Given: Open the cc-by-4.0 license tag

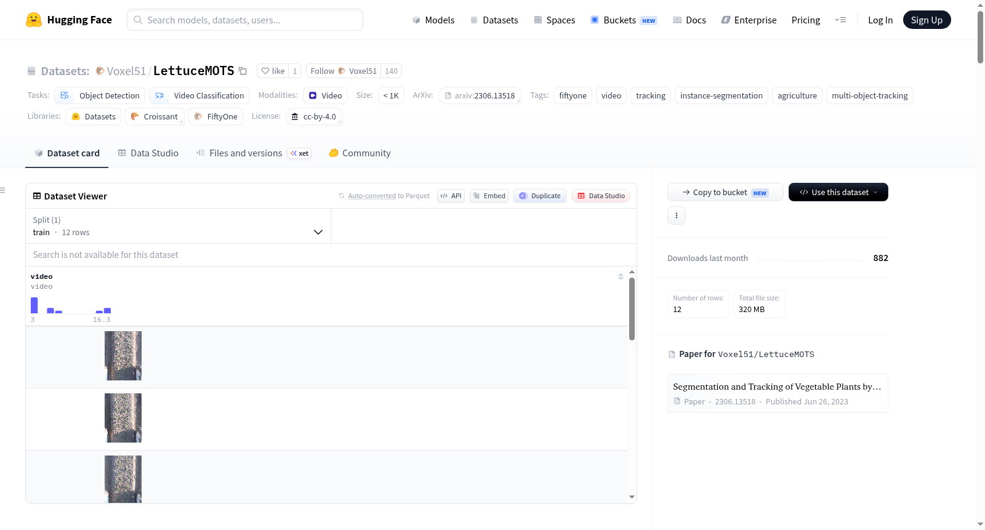Looking at the screenshot, I should click(314, 116).
